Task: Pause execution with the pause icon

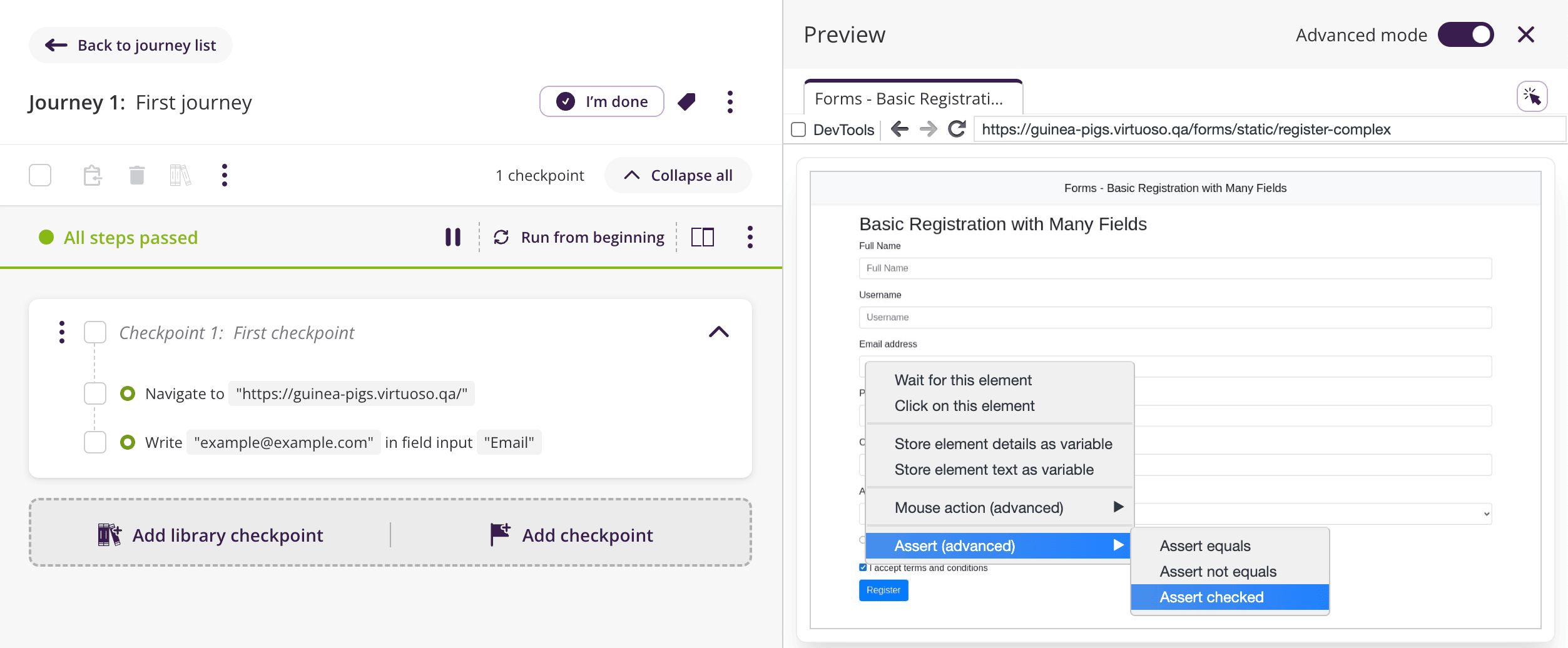Action: coord(452,237)
